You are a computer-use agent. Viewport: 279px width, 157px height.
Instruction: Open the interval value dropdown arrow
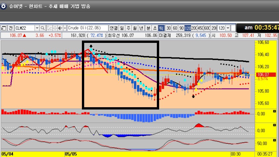pyautogui.click(x=228, y=28)
